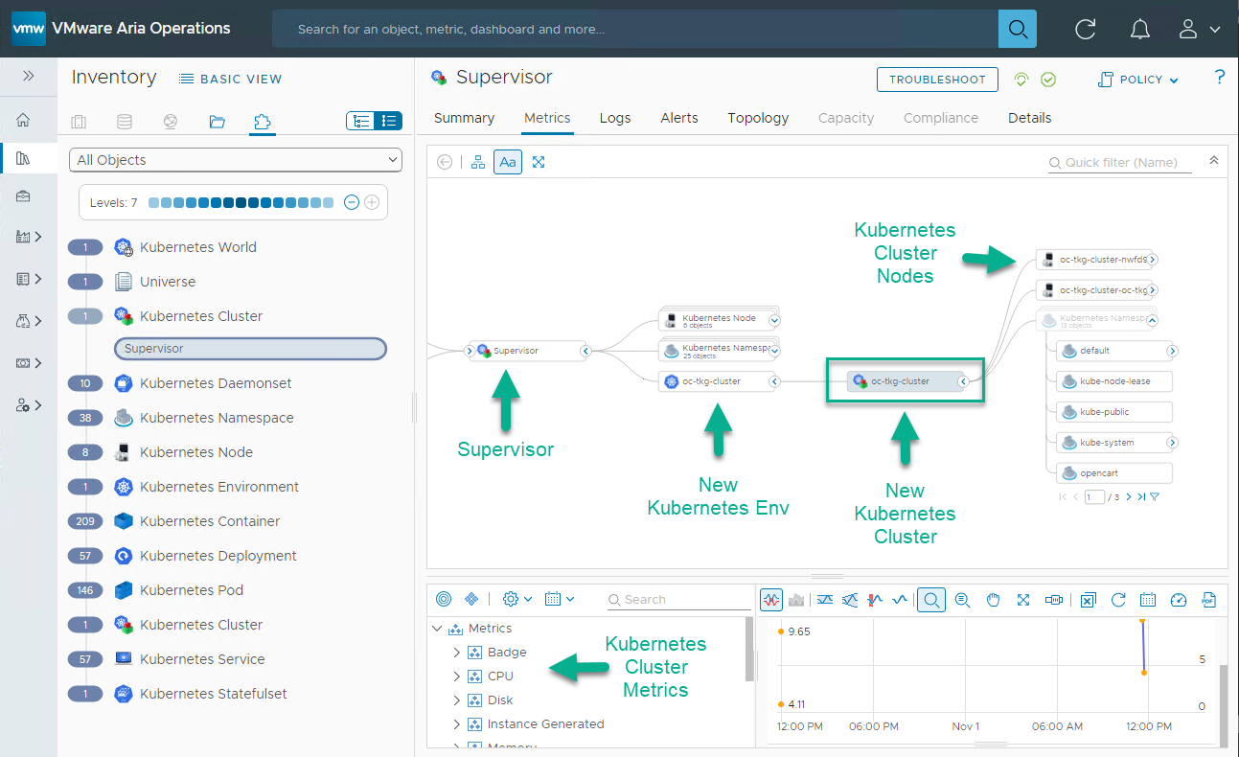1239x757 pixels.
Task: Expand the CPU metrics group
Action: pyautogui.click(x=457, y=677)
